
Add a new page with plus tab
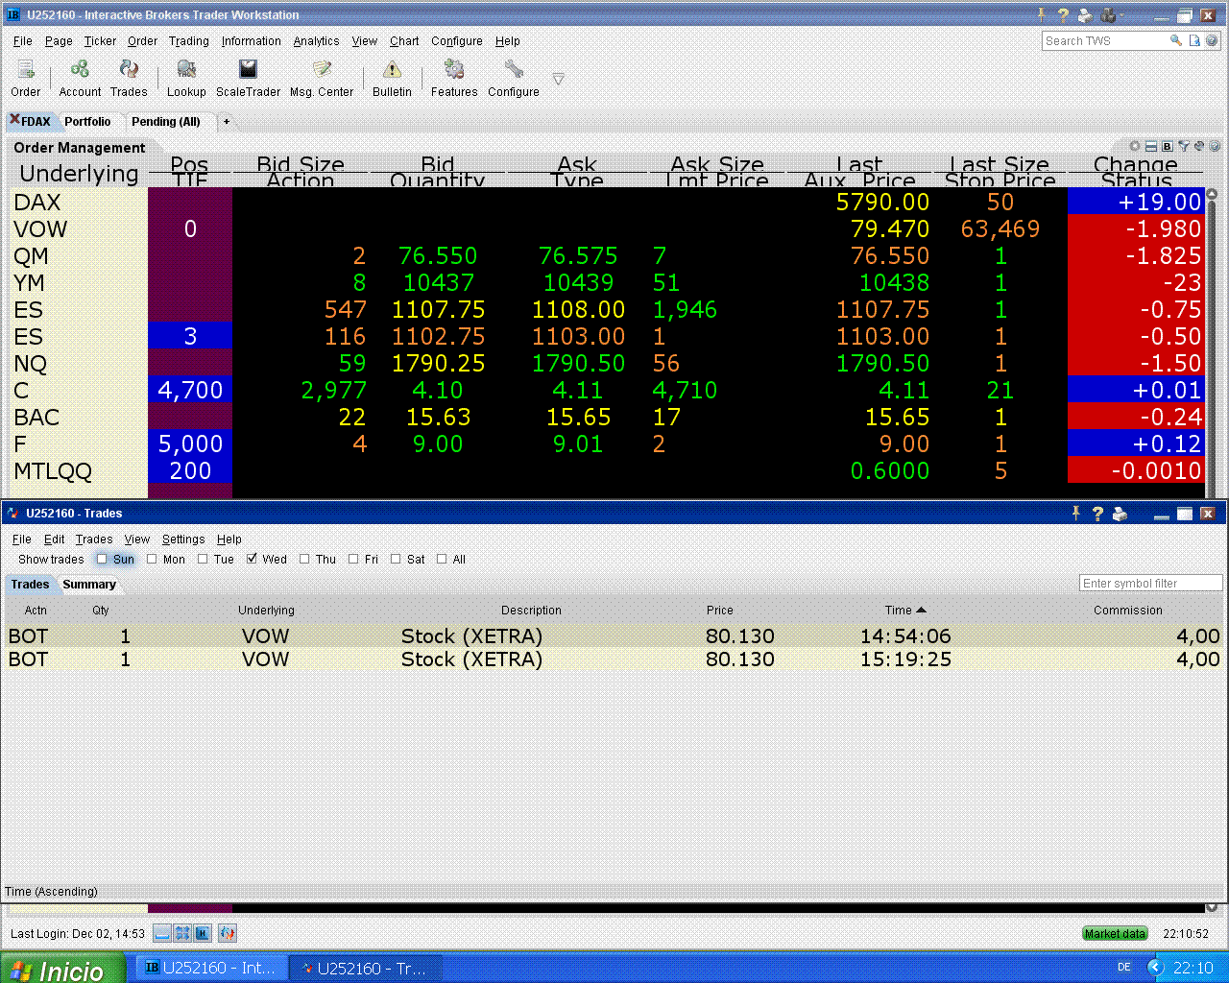click(227, 121)
